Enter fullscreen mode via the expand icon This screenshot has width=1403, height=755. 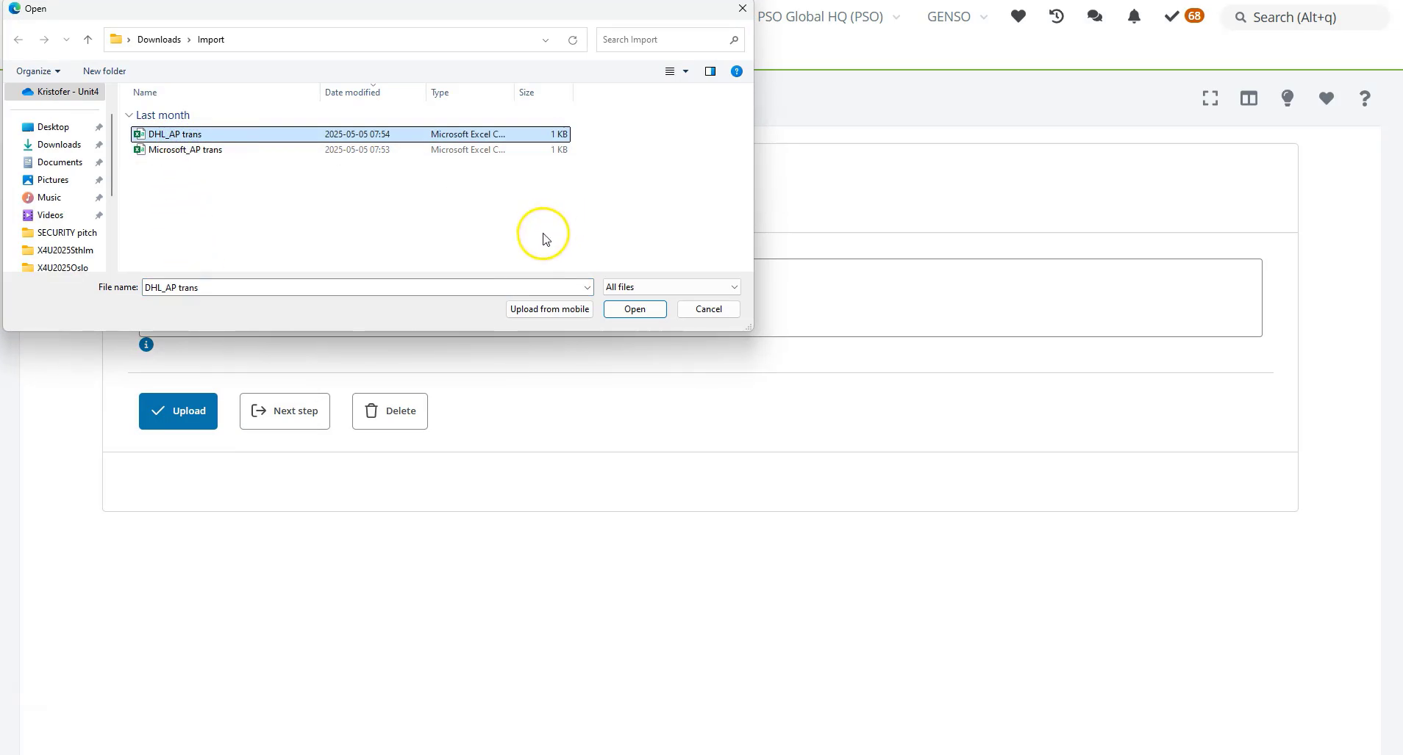(1210, 98)
